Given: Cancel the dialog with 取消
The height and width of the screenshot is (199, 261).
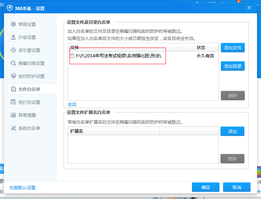Looking at the screenshot, I should (237, 187).
